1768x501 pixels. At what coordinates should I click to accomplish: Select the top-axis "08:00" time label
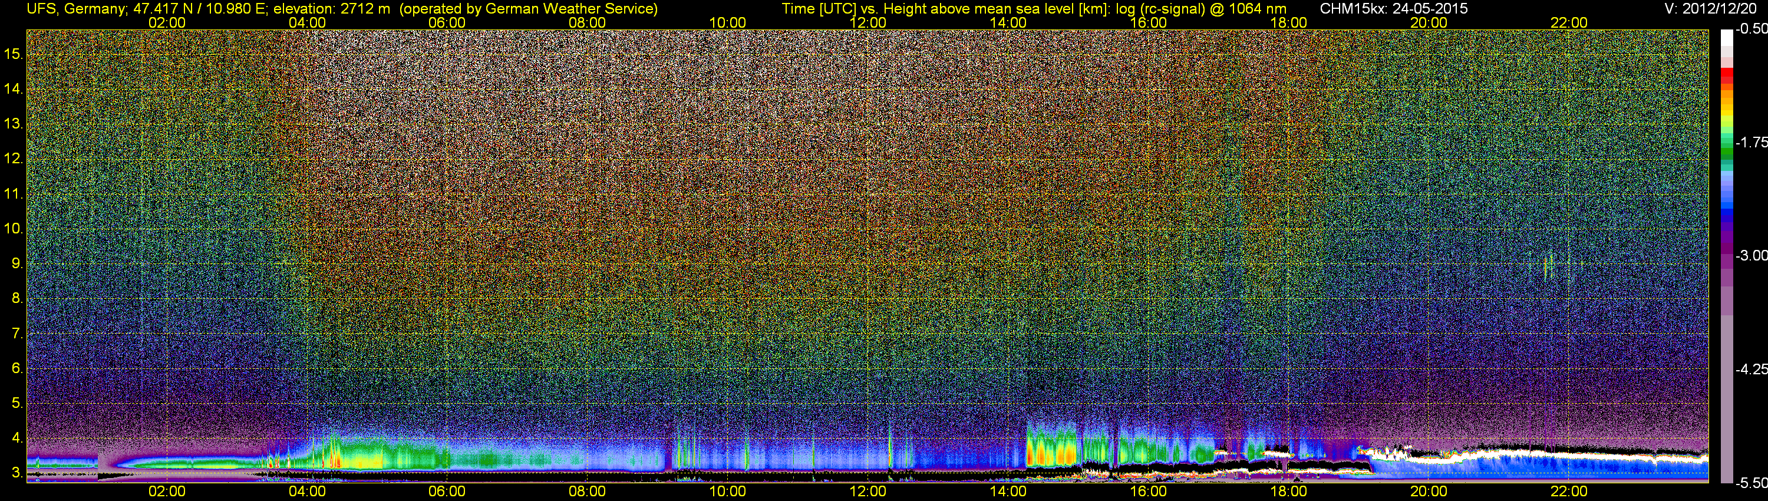coord(587,22)
